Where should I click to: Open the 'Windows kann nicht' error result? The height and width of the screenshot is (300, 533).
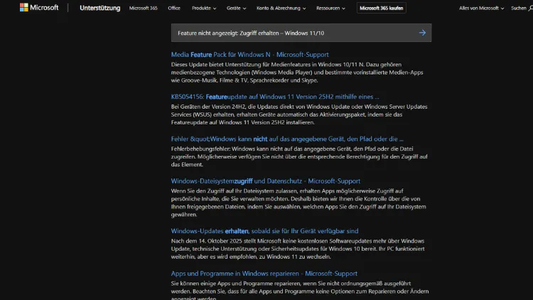coord(287,139)
